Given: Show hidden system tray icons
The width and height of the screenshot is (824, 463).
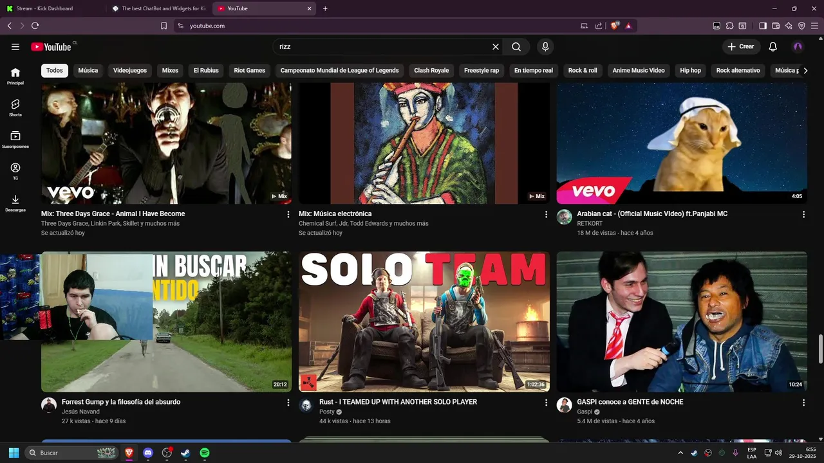Looking at the screenshot, I should pos(681,453).
